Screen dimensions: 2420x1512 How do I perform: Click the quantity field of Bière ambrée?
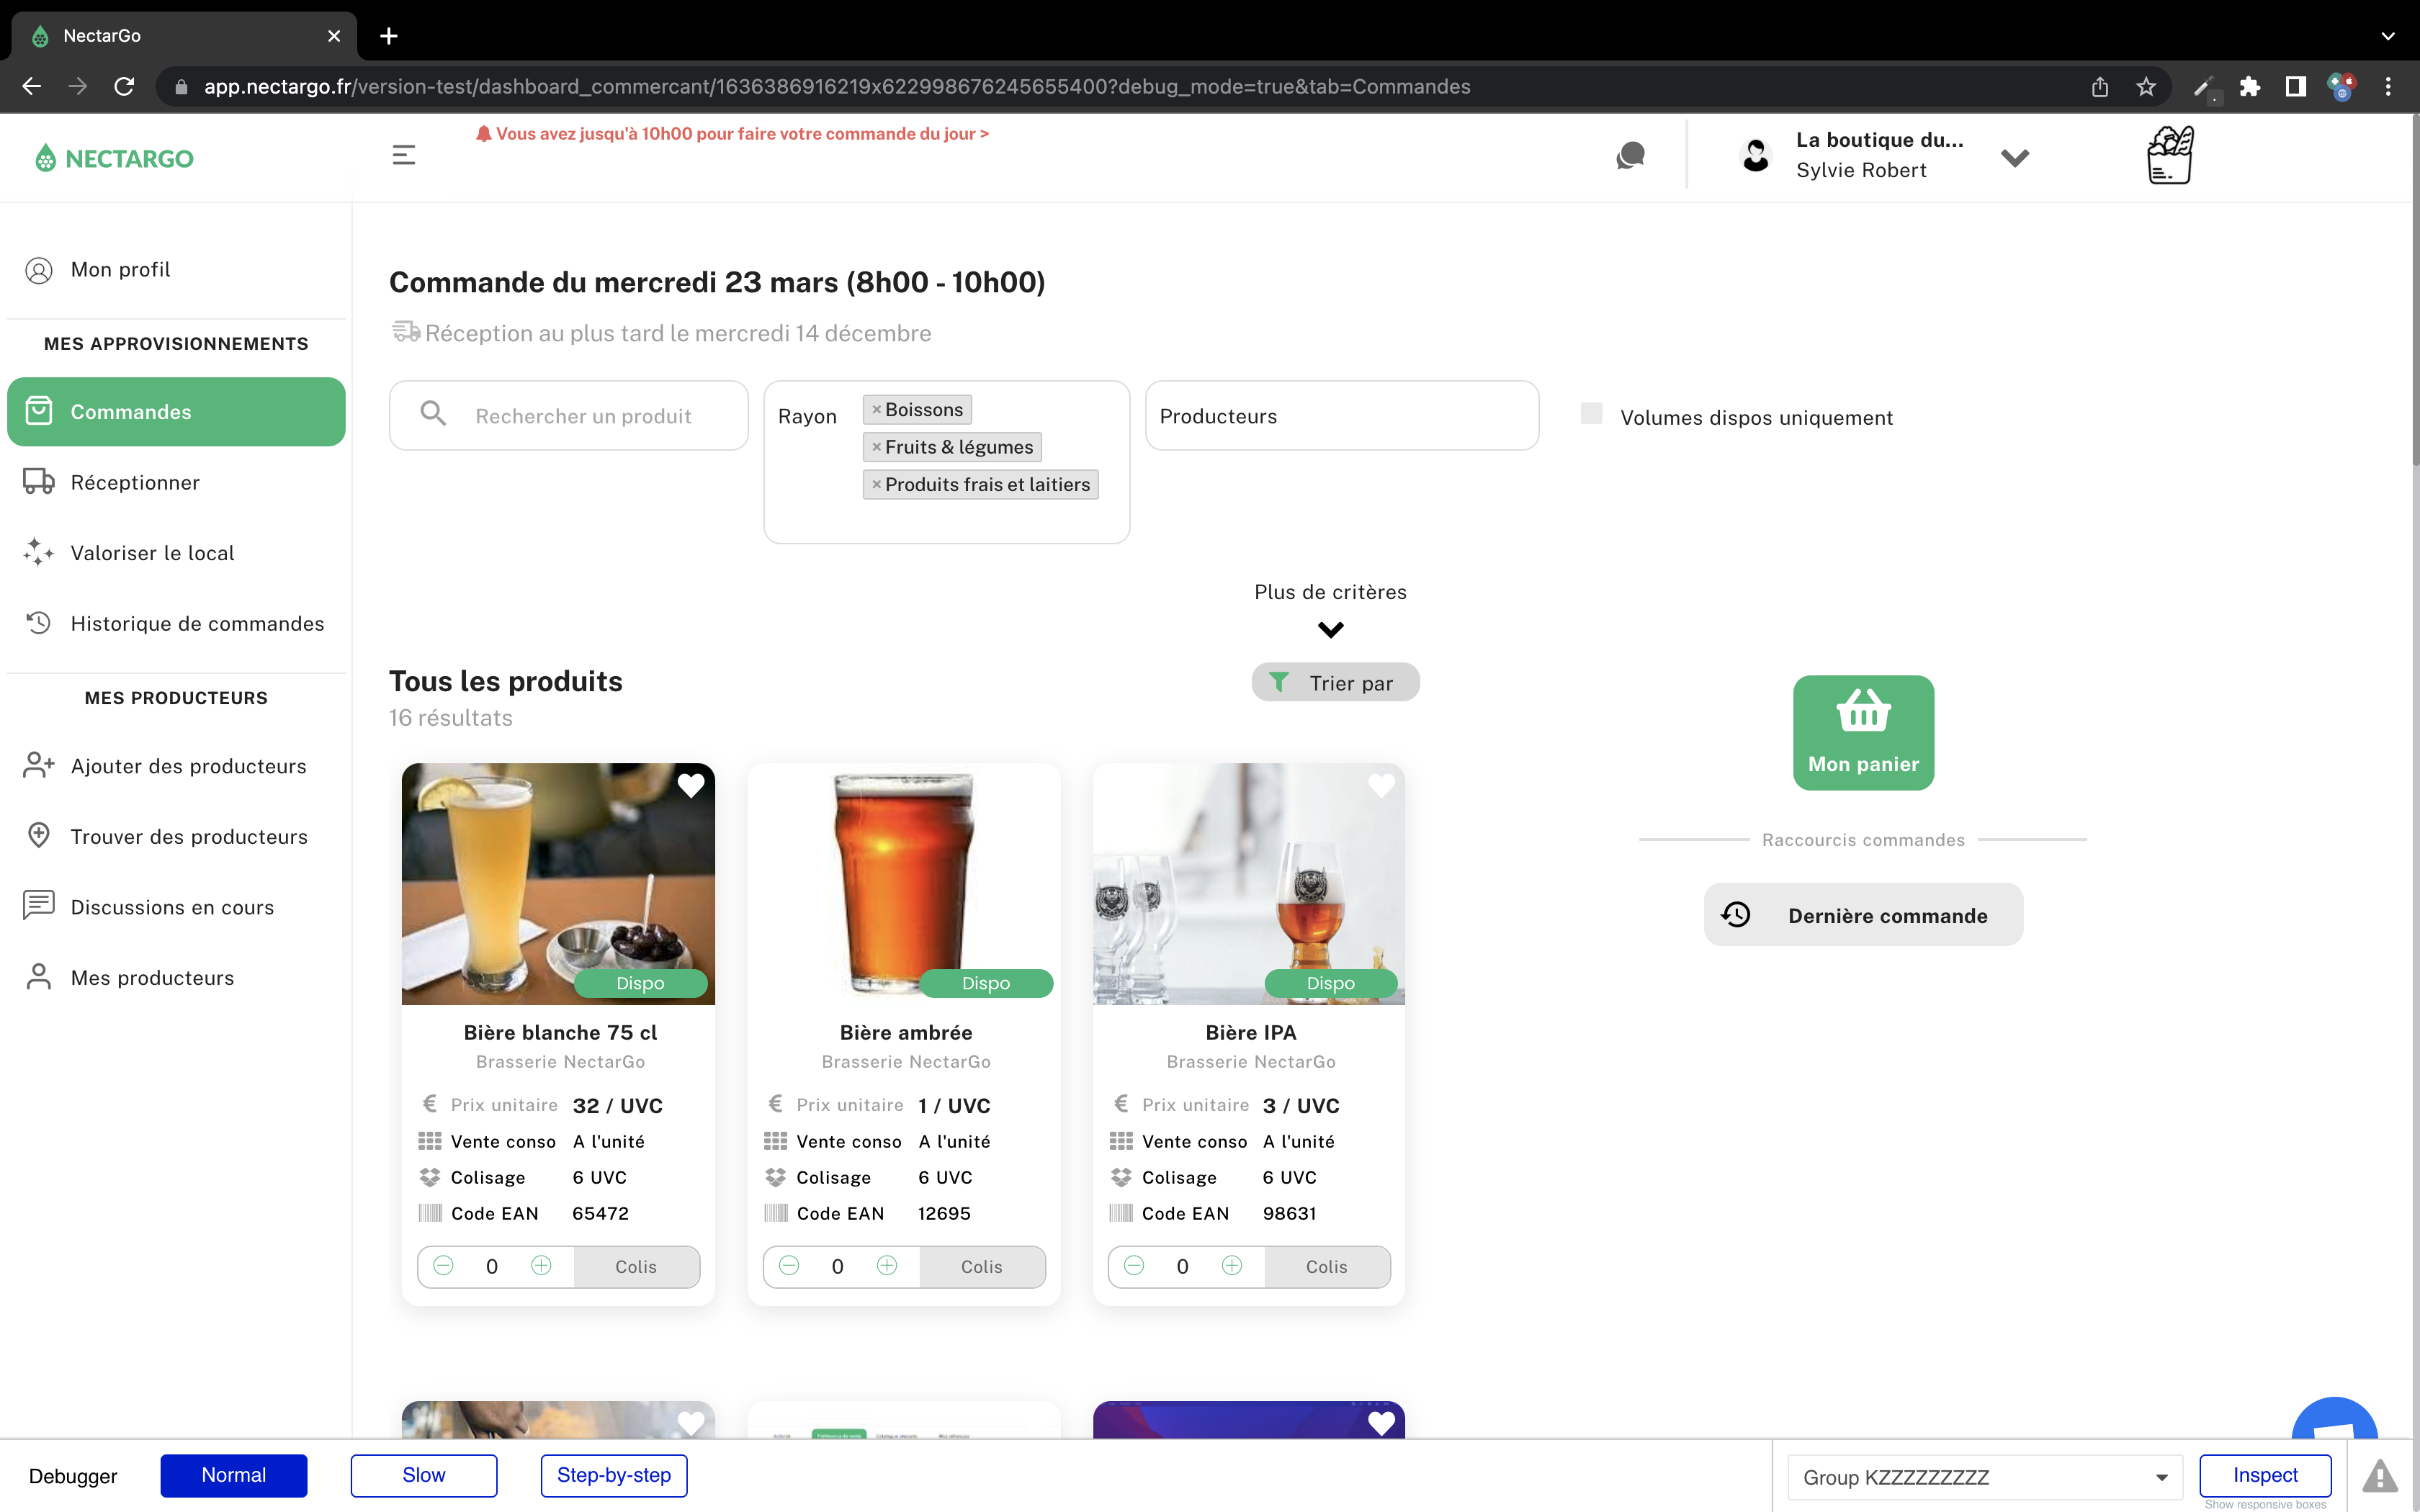(838, 1266)
